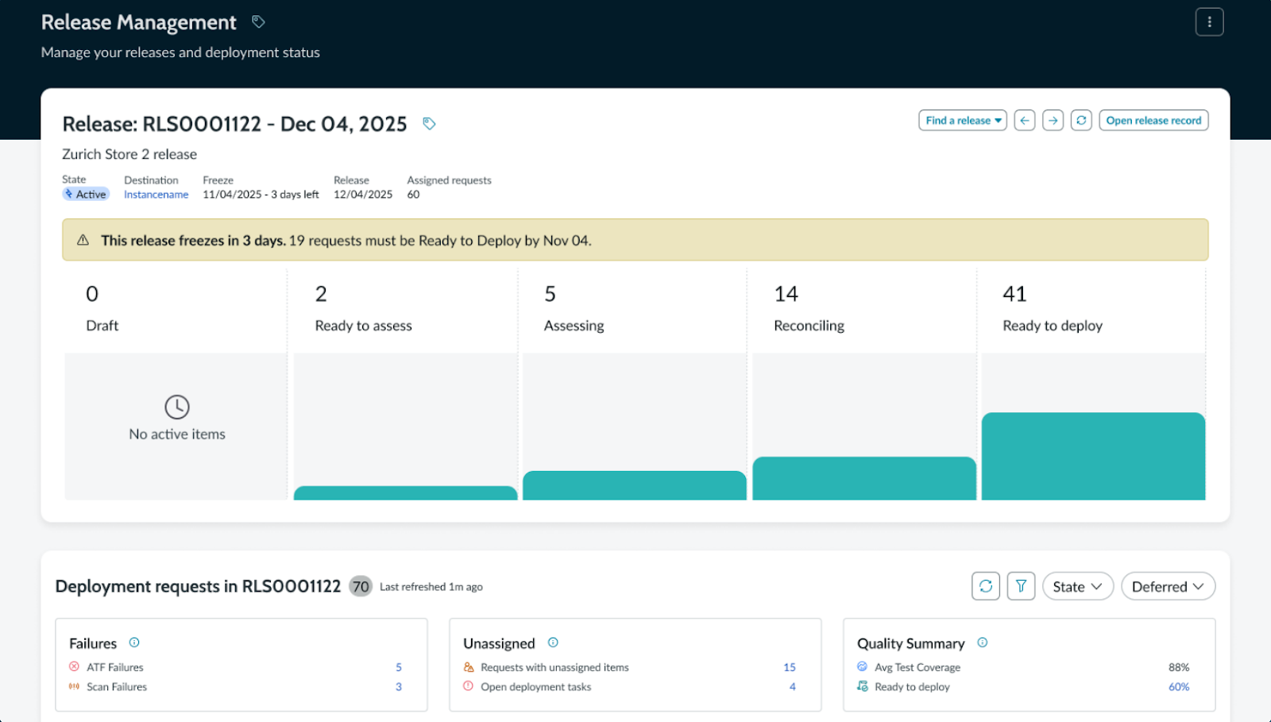Click the tag icon beside Release Management title

(258, 21)
